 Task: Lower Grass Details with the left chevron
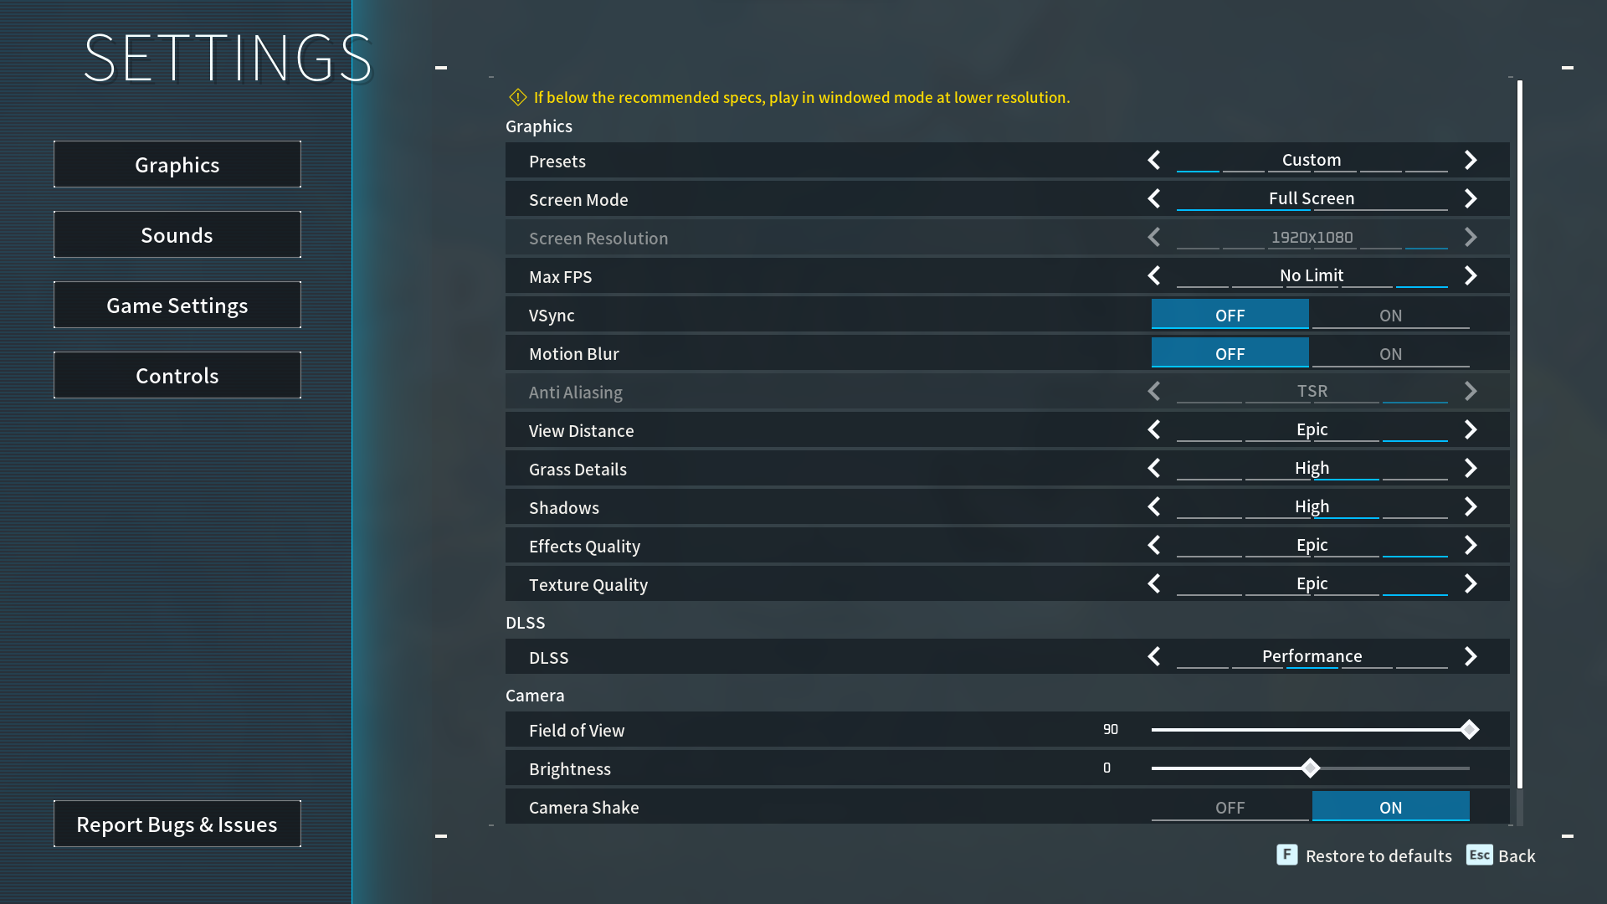click(1153, 468)
